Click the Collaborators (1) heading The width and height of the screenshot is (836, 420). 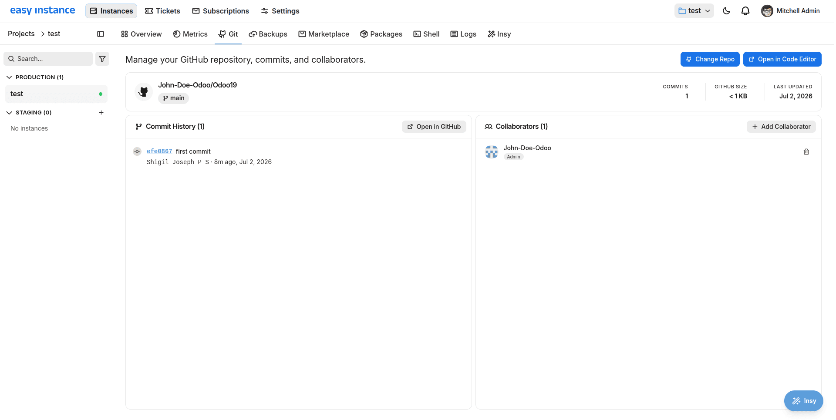point(522,127)
